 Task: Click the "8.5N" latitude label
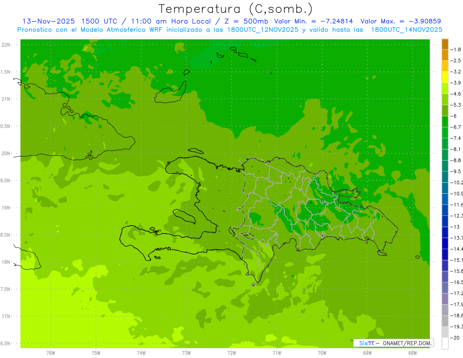(6, 235)
